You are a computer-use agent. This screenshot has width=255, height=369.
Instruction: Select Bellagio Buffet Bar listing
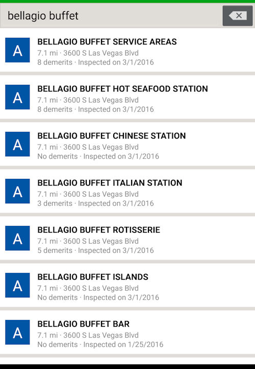[127, 332]
